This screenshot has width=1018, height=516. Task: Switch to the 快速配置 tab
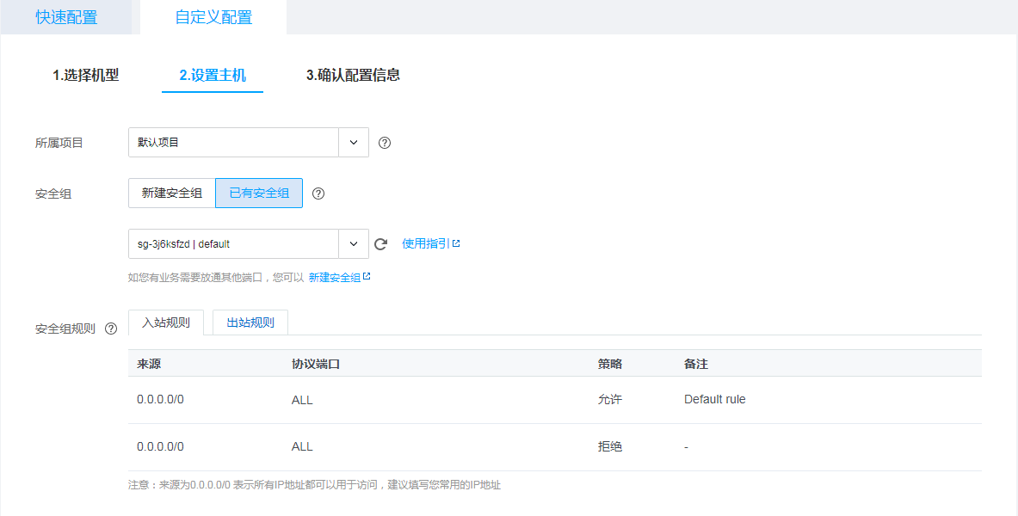tap(66, 17)
